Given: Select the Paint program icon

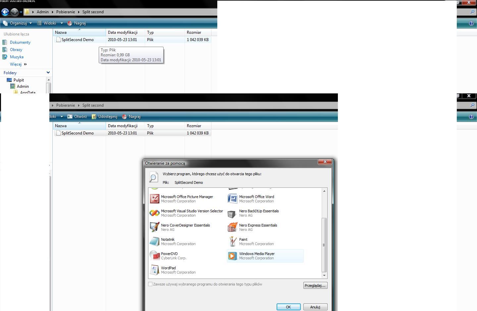Looking at the screenshot, I should tap(233, 241).
